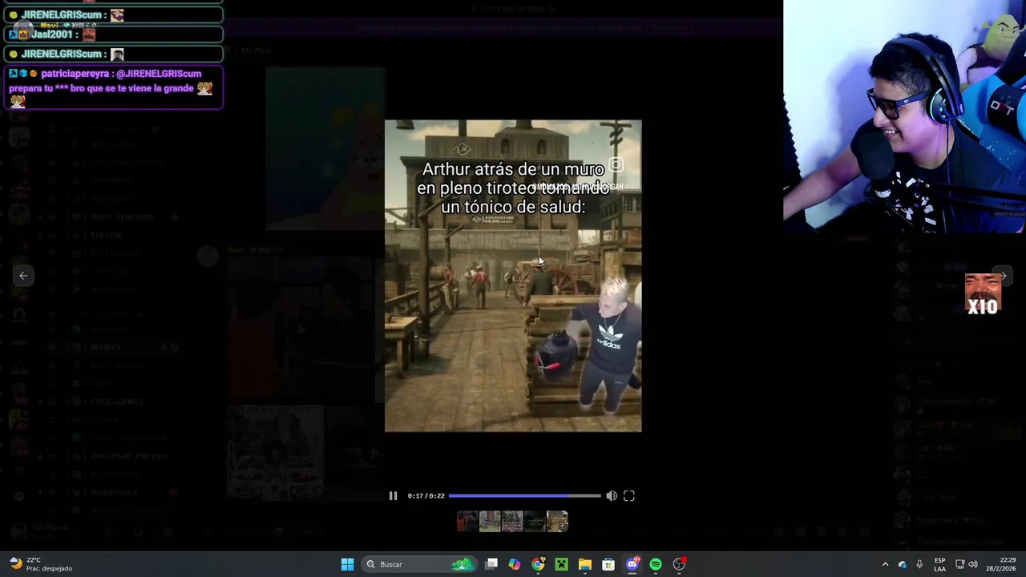Screen dimensions: 1026x577
Task: Select the fifth thumbnail in the media strip
Action: click(557, 522)
